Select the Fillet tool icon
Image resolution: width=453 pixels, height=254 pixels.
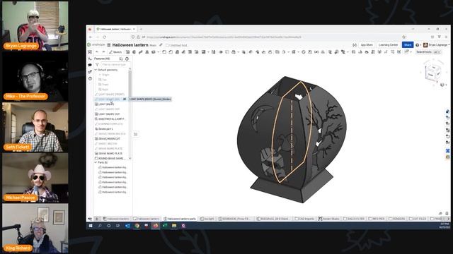point(164,52)
